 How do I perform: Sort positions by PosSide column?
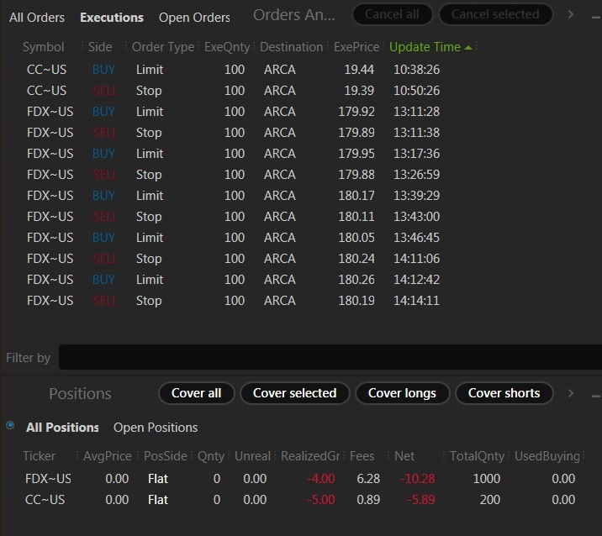[x=166, y=456]
